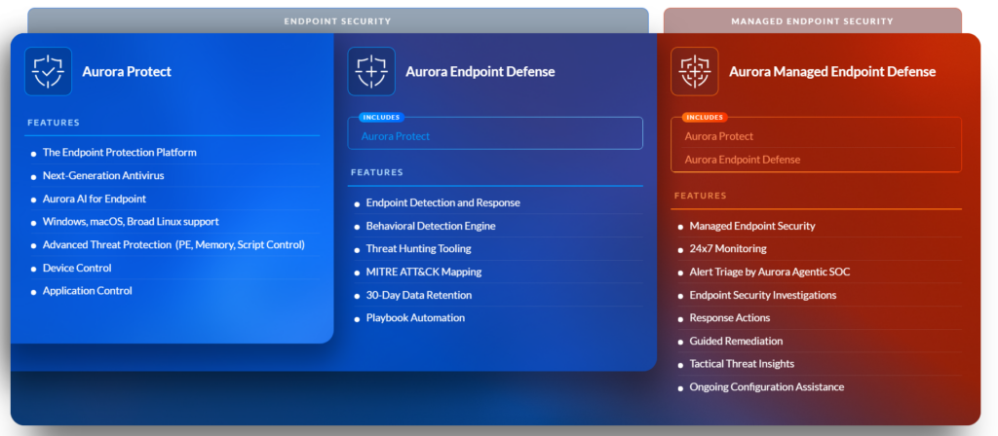
Task: Click the Aurora Endpoint Defense shield plus icon
Action: (x=371, y=71)
